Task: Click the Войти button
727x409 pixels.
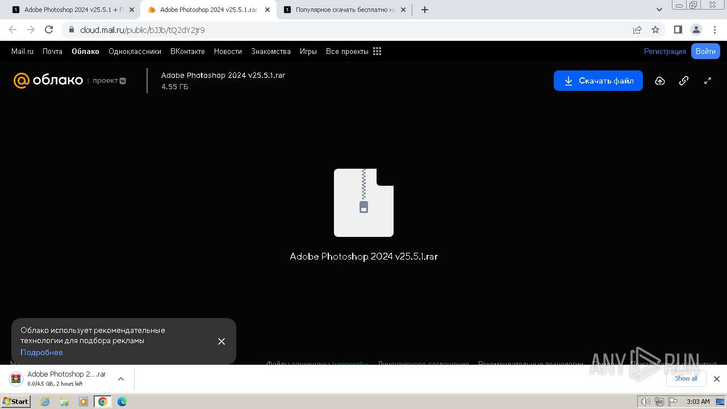Action: pyautogui.click(x=705, y=51)
